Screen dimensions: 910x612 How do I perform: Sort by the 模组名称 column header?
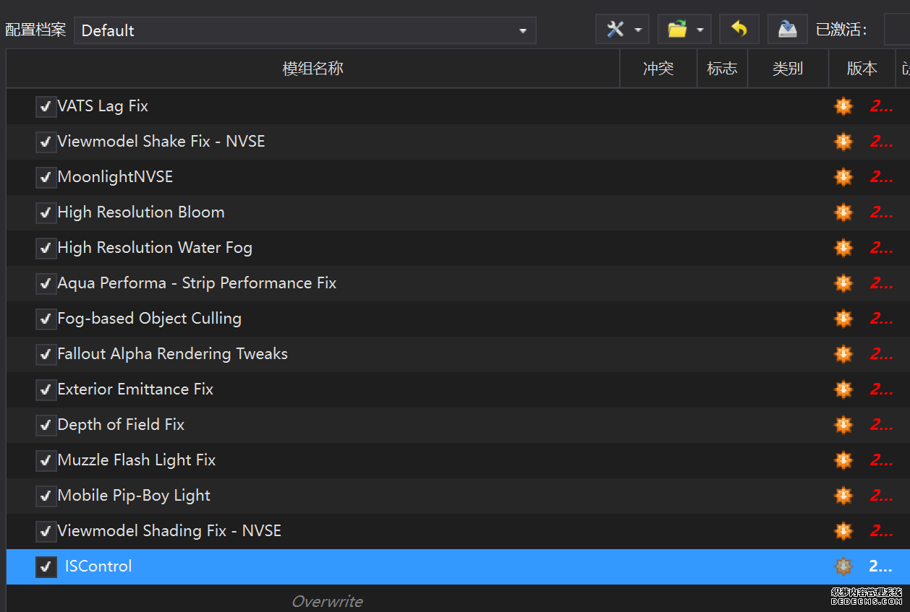pos(312,69)
